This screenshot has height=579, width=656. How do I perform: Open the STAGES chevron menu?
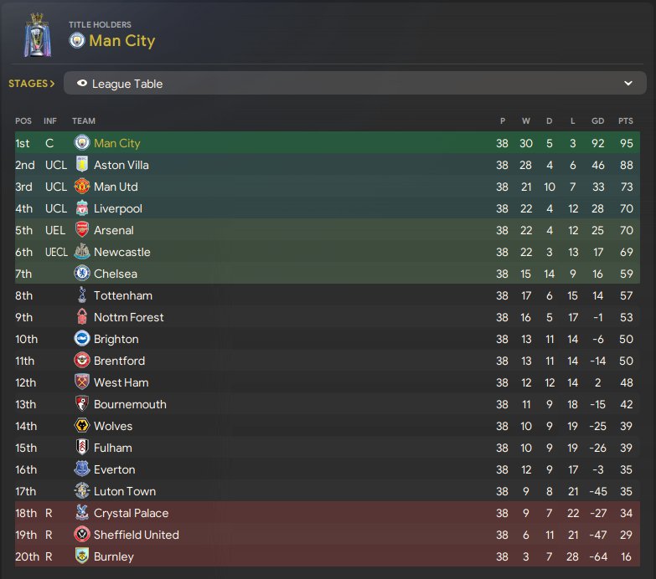[32, 84]
